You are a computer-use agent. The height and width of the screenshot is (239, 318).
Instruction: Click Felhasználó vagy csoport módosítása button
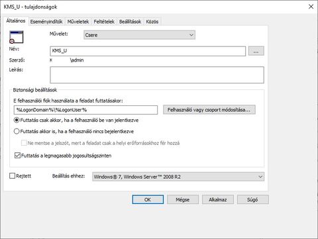pos(209,110)
